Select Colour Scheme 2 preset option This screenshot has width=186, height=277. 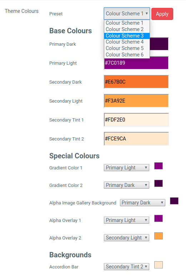(127, 29)
